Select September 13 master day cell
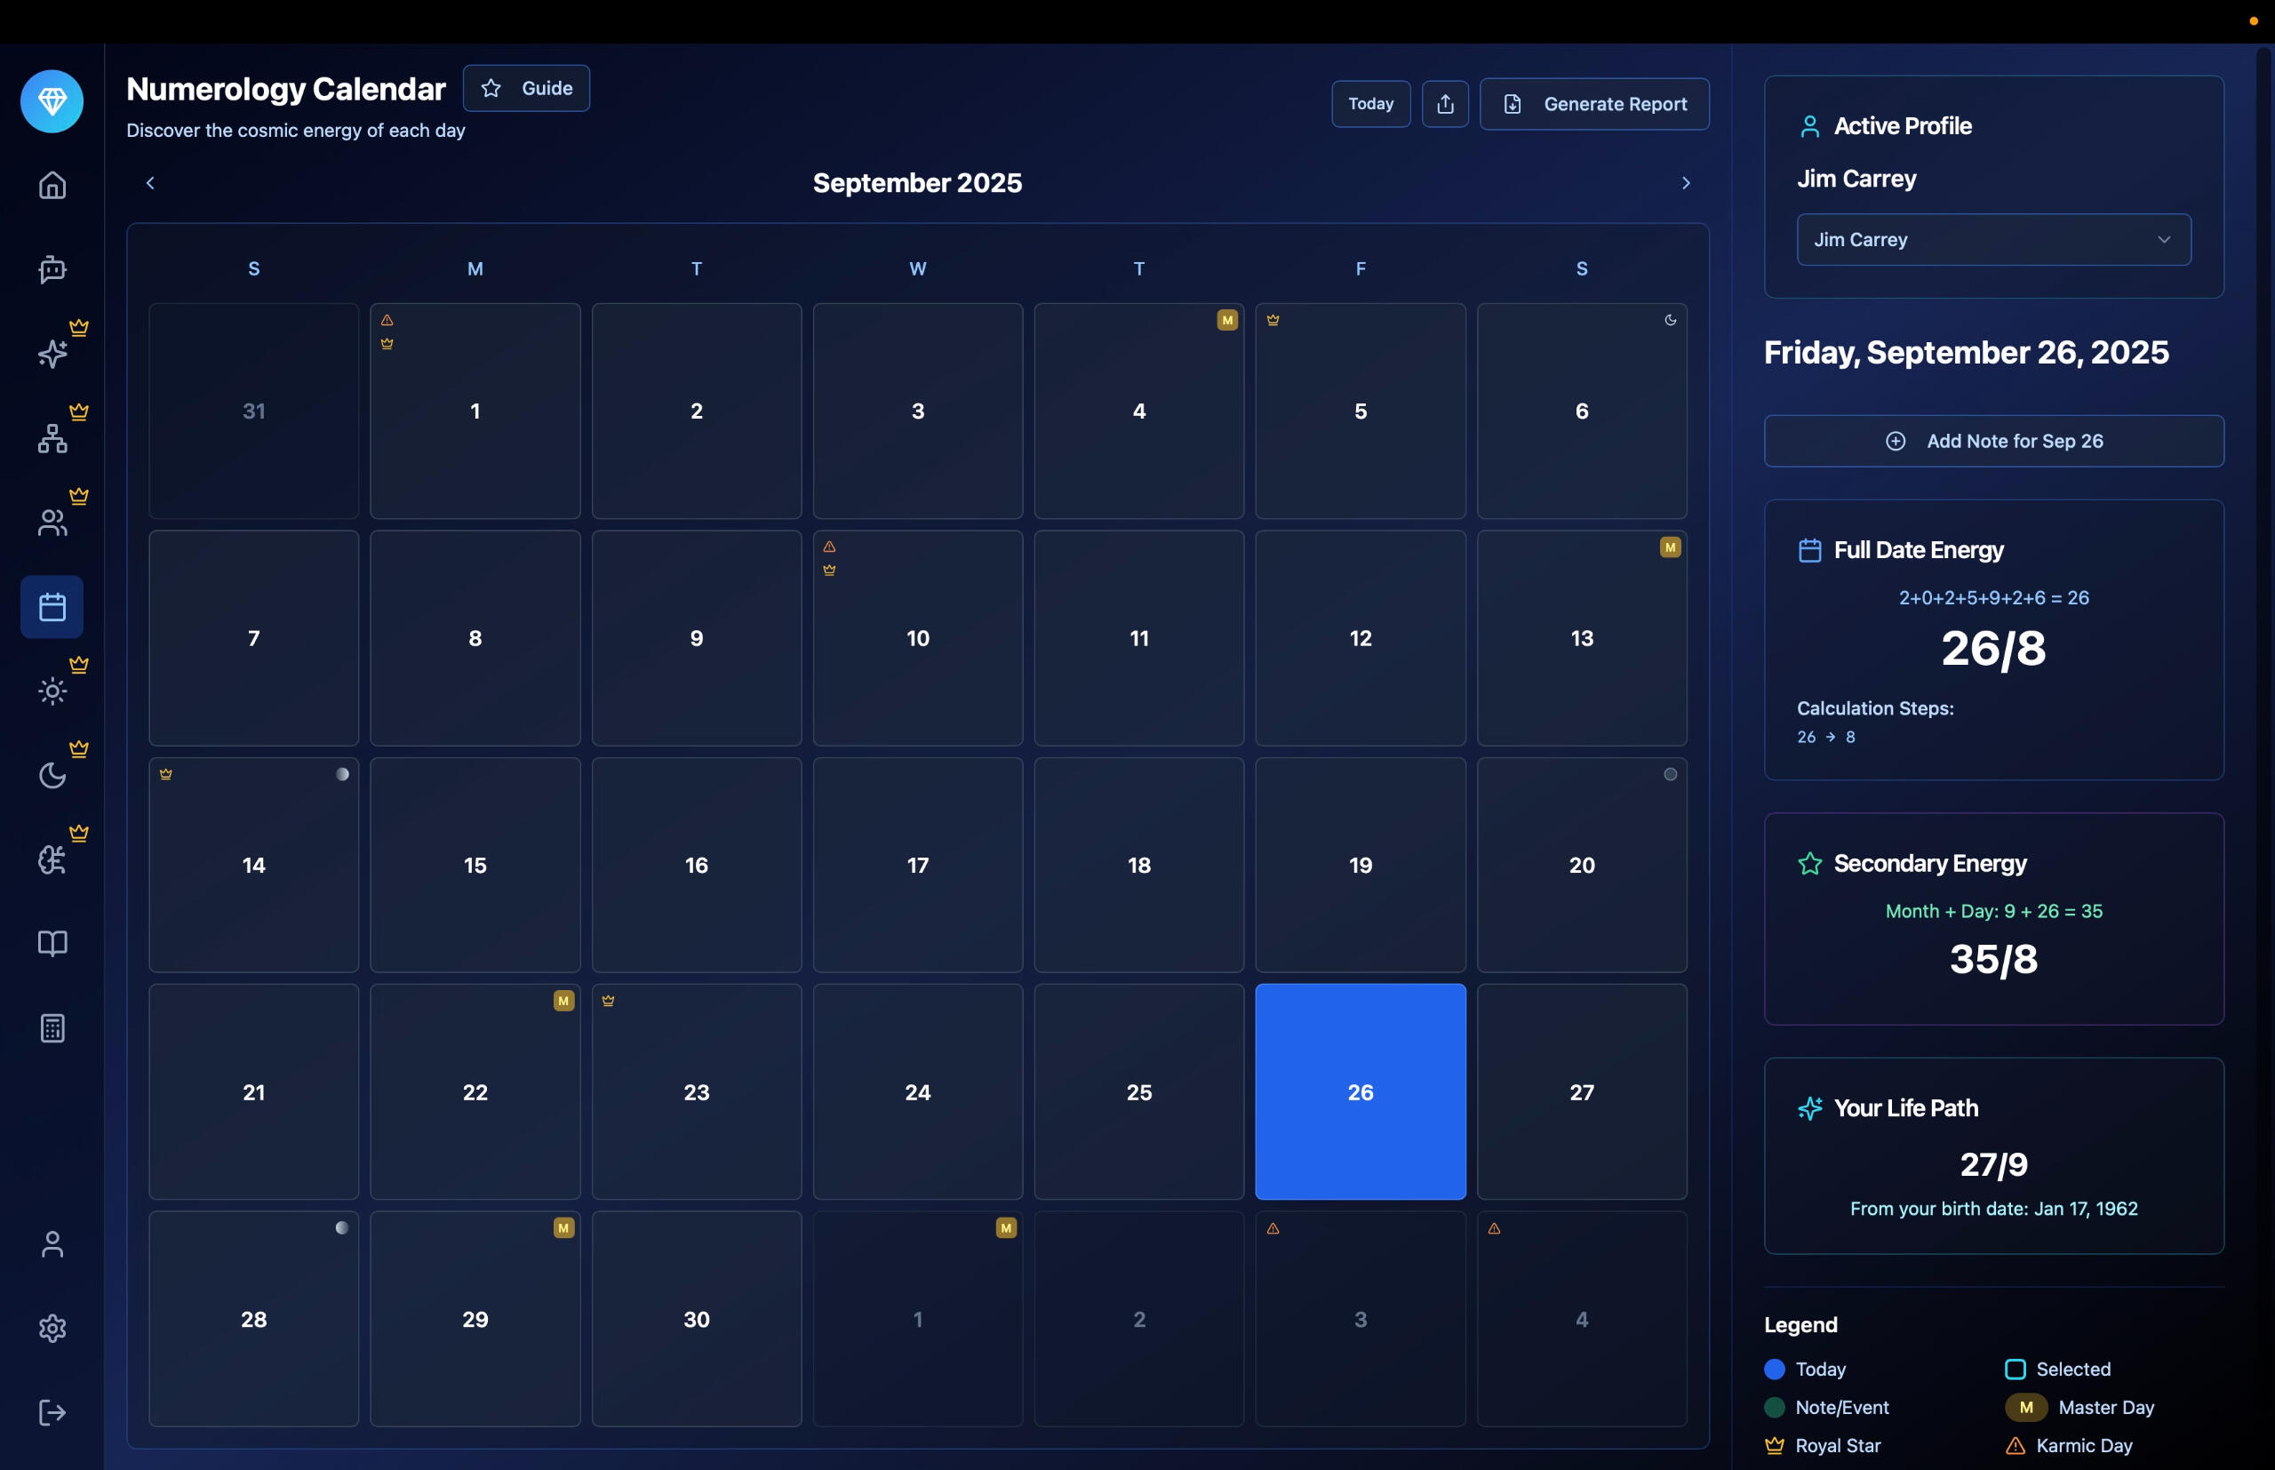2275x1470 pixels. pyautogui.click(x=1580, y=637)
